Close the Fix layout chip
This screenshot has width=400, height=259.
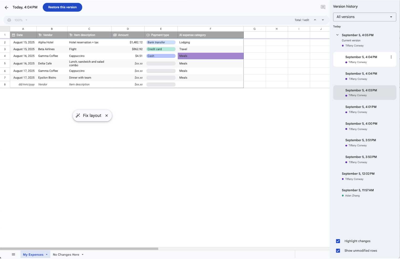click(x=106, y=116)
